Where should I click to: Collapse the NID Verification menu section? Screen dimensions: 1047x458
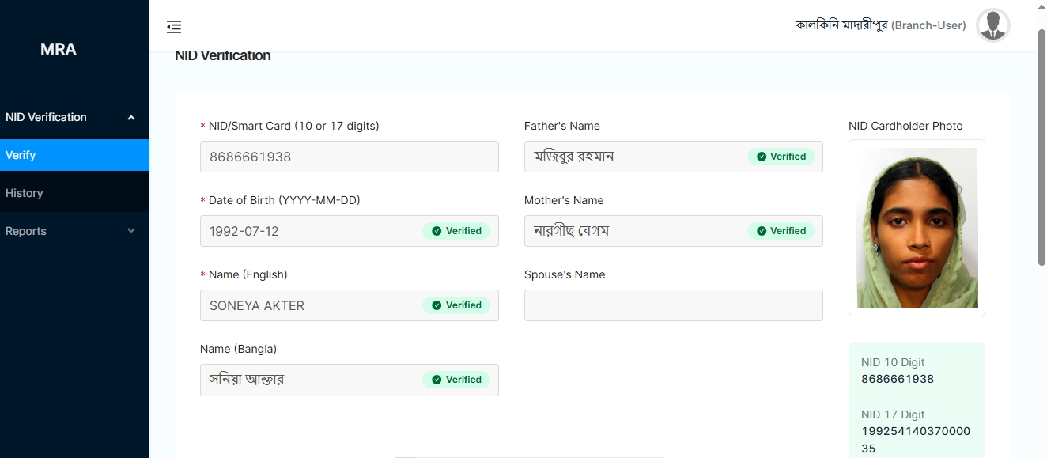coord(131,118)
